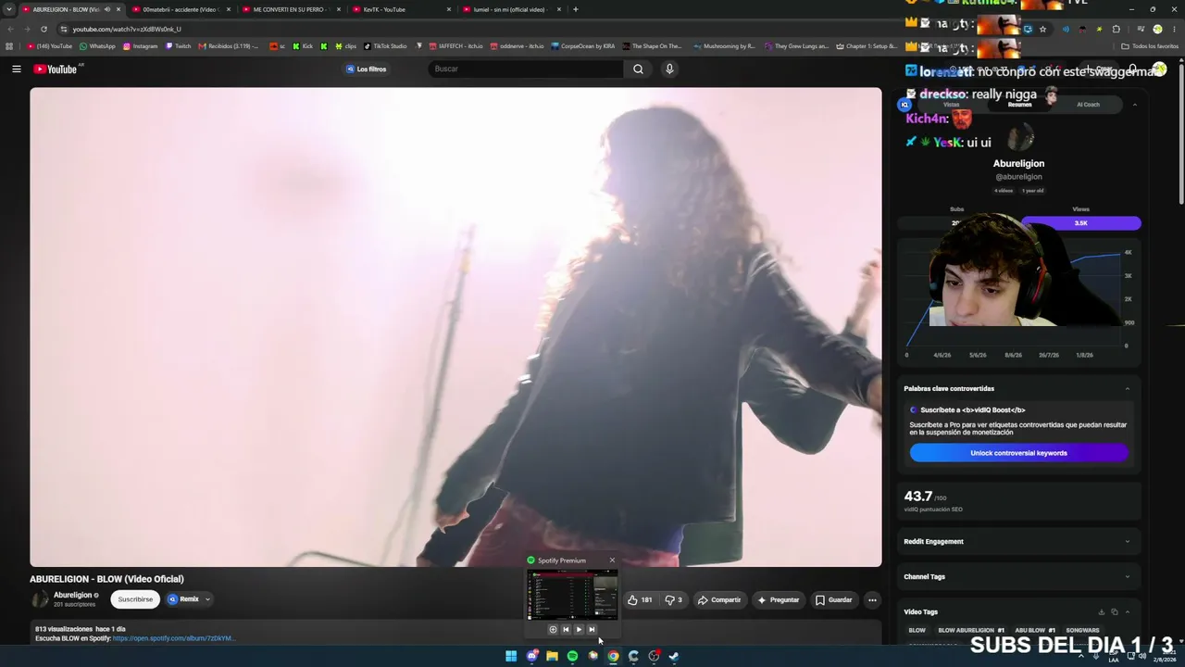The height and width of the screenshot is (667, 1185).
Task: Open the Instagram bookmark
Action: tap(141, 46)
